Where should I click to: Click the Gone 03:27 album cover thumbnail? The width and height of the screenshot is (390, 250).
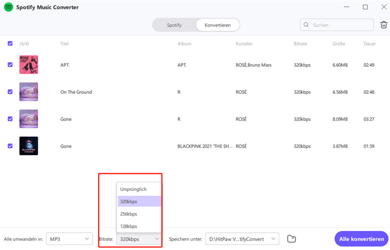point(29,119)
